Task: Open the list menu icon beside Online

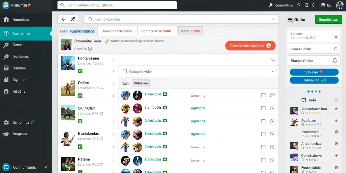Action: [290, 19]
